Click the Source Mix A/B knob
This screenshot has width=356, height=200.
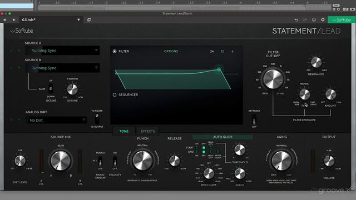pyautogui.click(x=61, y=161)
